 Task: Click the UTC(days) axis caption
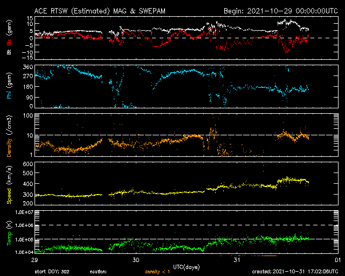186,267
